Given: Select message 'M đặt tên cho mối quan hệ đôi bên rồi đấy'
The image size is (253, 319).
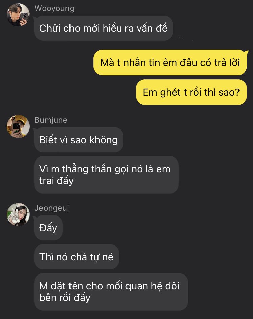Looking at the screenshot, I should pyautogui.click(x=111, y=292).
